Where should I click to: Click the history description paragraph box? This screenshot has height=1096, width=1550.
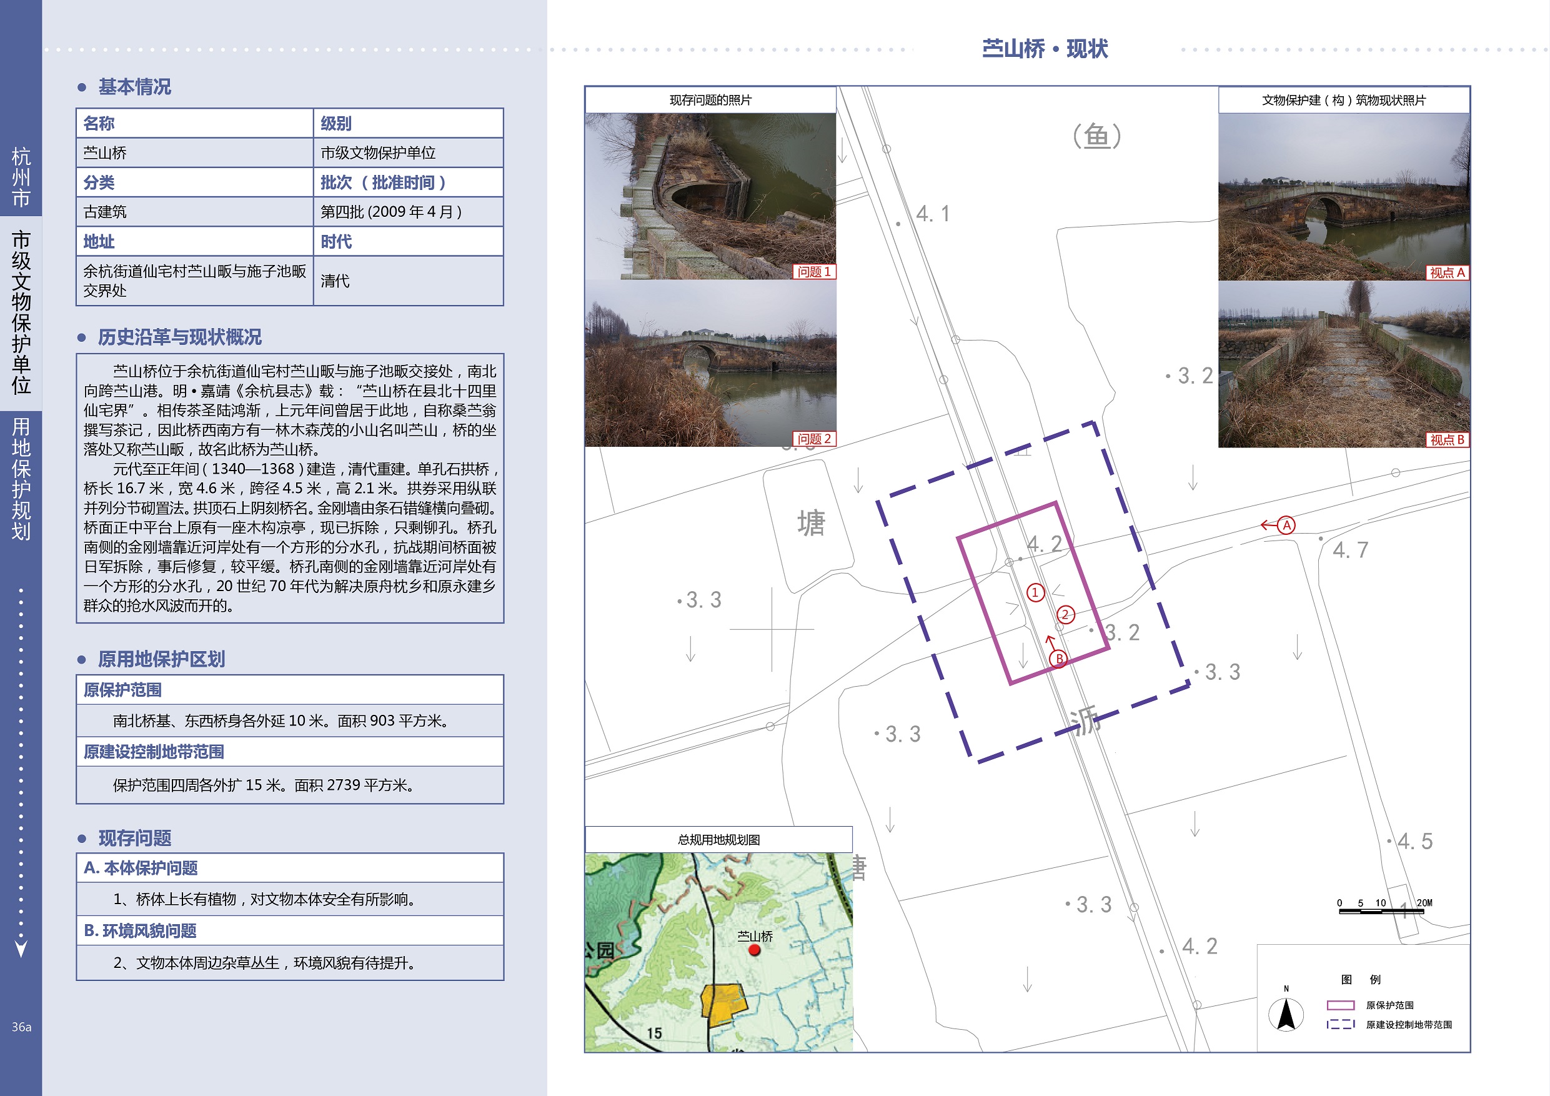point(291,487)
